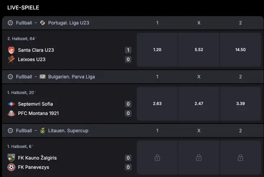The height and width of the screenshot is (177, 264).
Task: Open the Santa Clara U23 match details
Action: click(36, 50)
